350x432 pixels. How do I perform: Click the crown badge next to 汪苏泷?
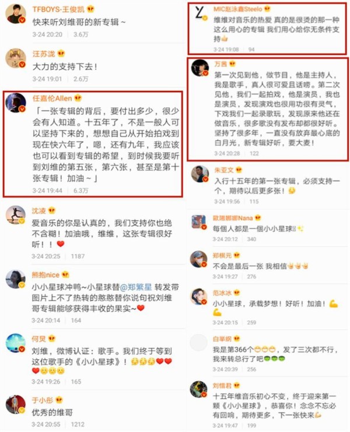(61, 54)
